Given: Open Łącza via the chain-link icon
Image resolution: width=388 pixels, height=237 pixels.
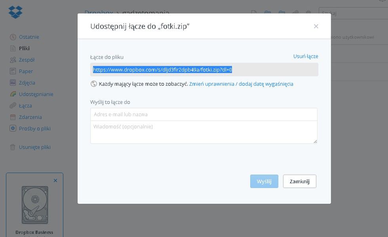Looking at the screenshot, I should point(13,106).
